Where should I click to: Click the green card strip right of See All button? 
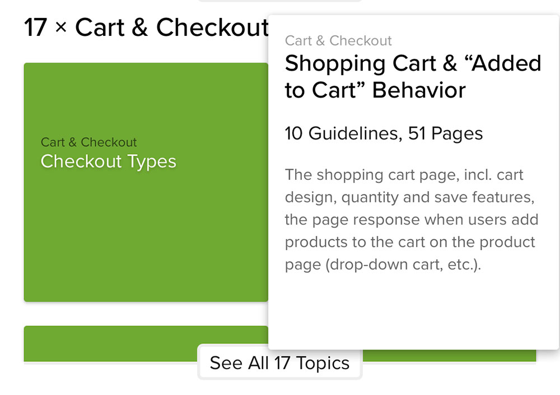(x=448, y=355)
